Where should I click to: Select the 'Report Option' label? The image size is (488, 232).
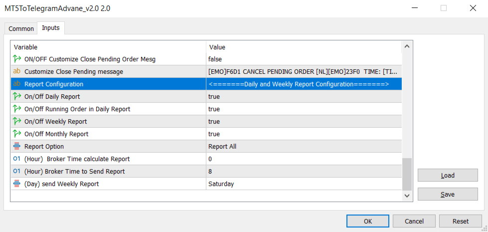[44, 146]
